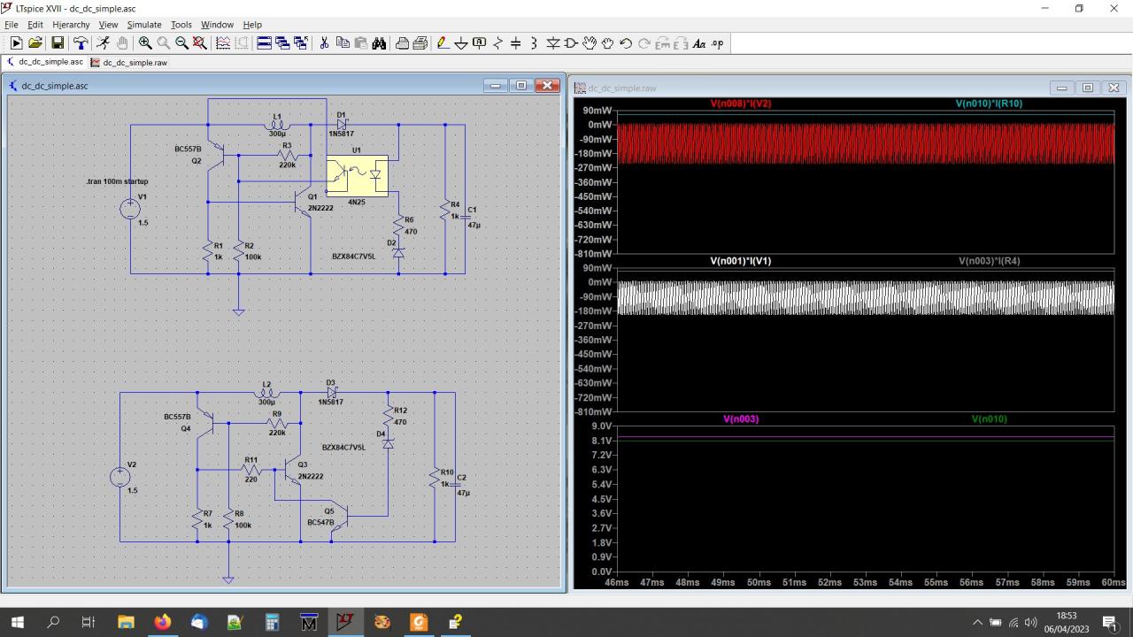Pick the Capacitor placement tool

point(516,43)
